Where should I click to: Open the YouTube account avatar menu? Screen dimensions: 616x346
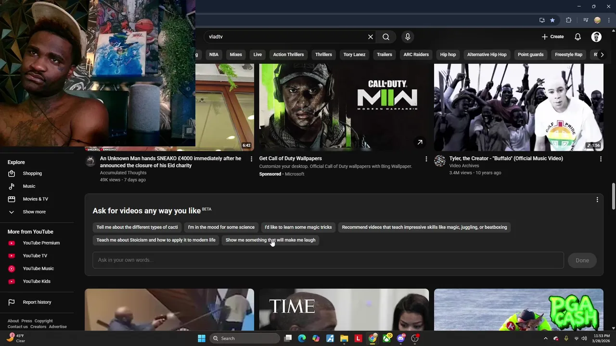pos(596,37)
